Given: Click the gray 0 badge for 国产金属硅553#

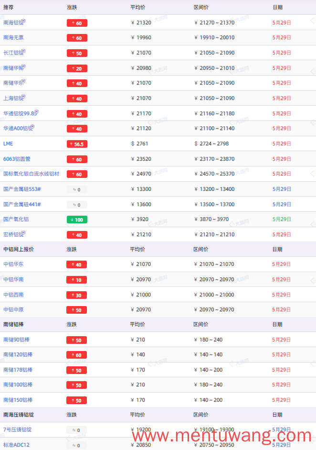Looking at the screenshot, I should pos(77,189).
